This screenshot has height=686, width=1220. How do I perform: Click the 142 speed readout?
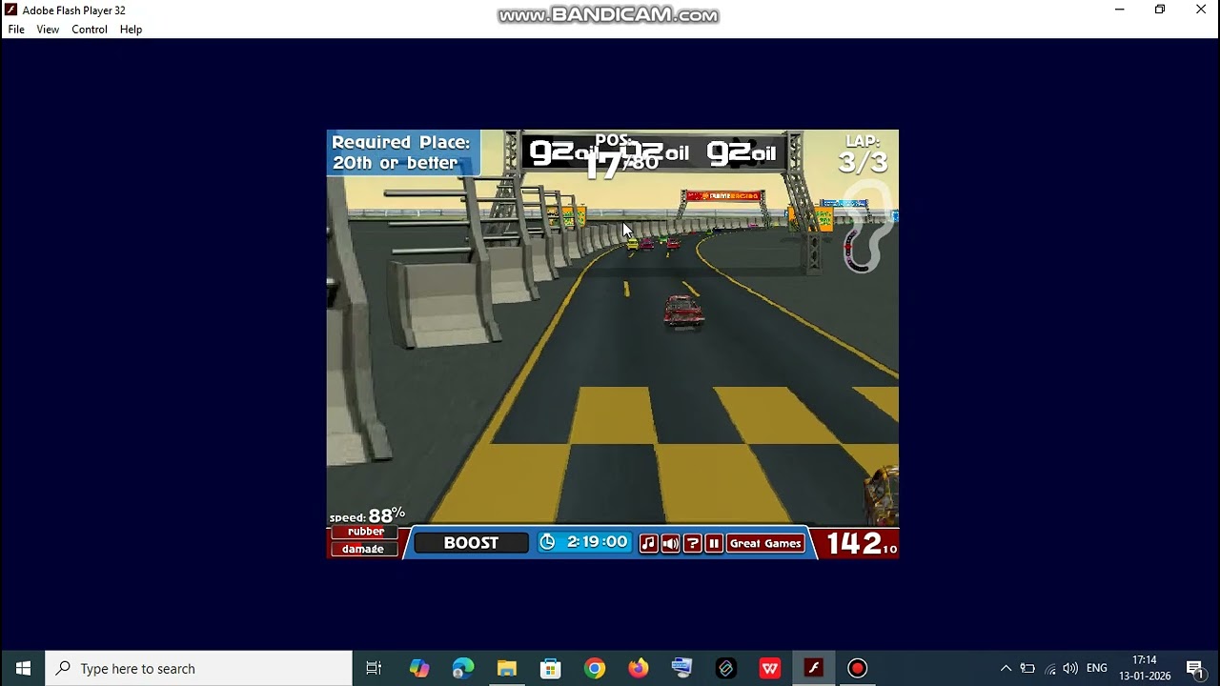coord(862,543)
